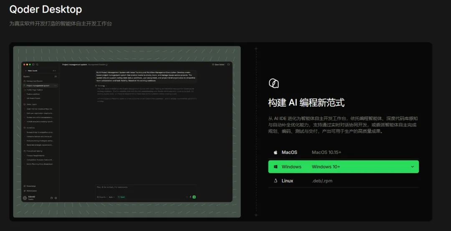451x231 pixels.
Task: Click the layout panel icon next to Open Editor
Action: [229, 65]
